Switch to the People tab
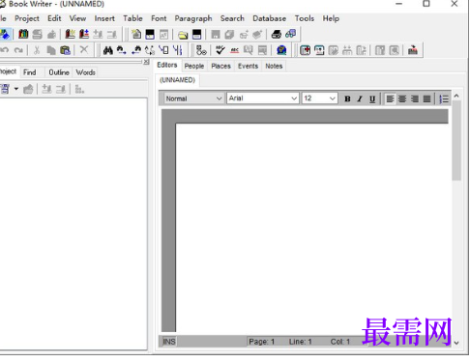Screen dimensions: 470x362 (194, 66)
